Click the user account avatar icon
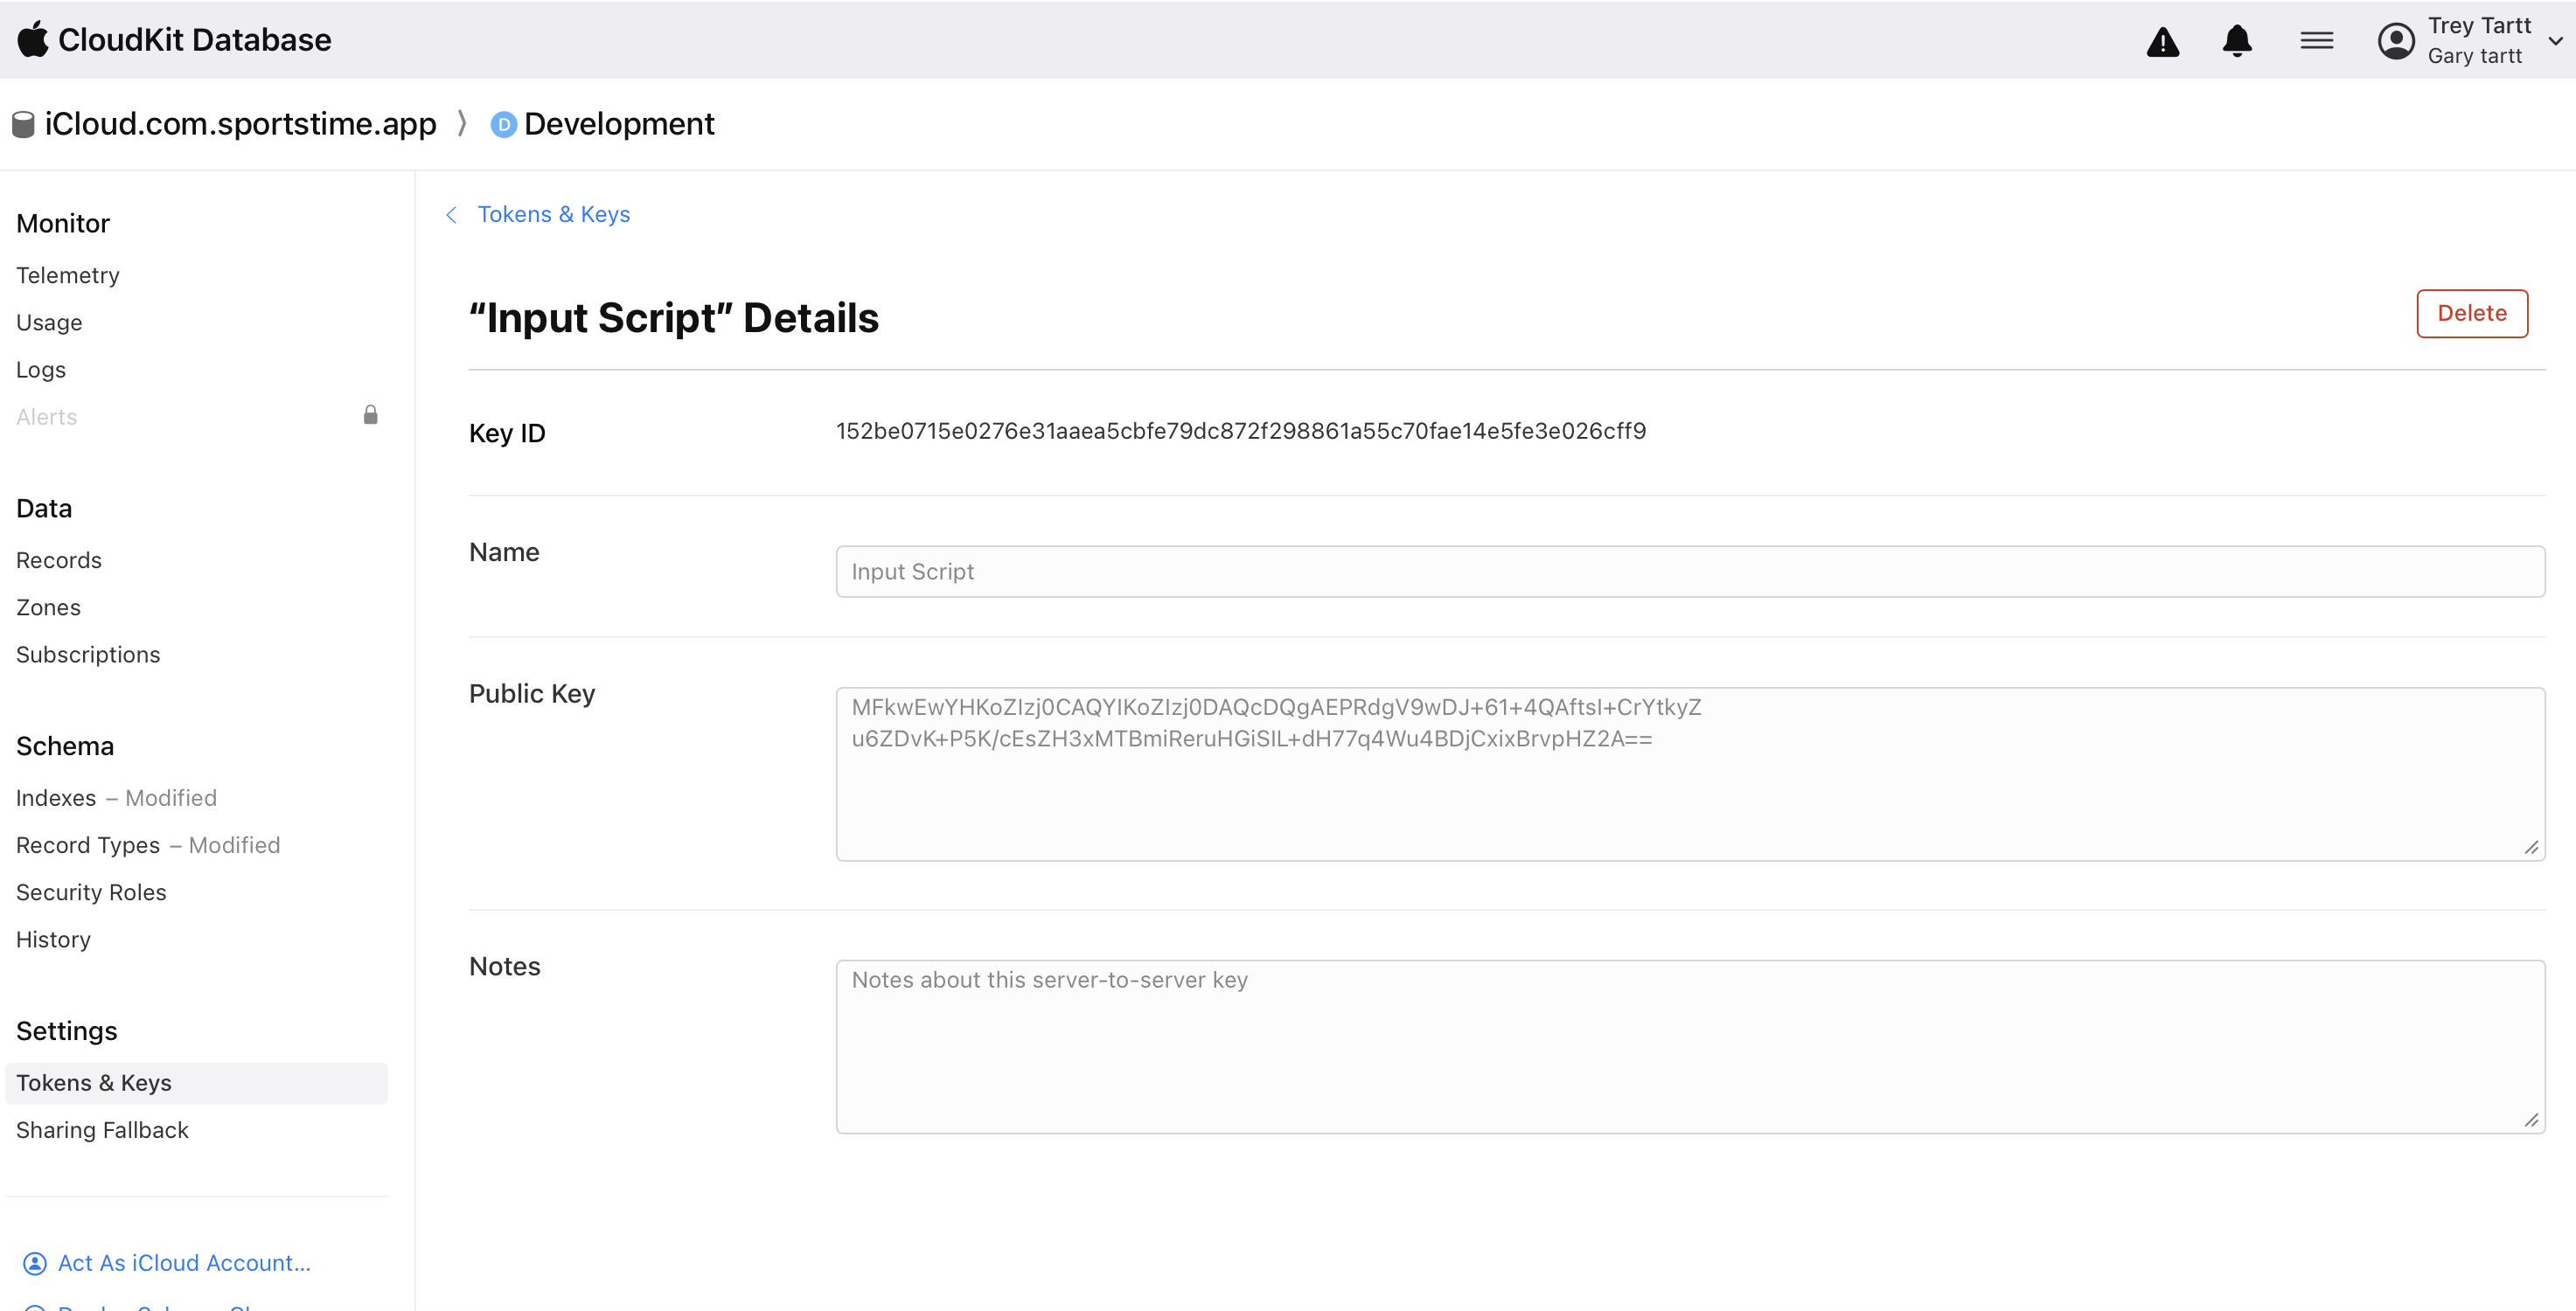 pos(2396,41)
